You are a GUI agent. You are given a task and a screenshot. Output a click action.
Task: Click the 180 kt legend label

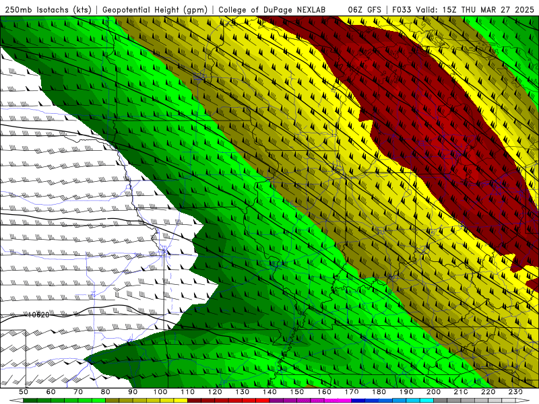[379, 392]
